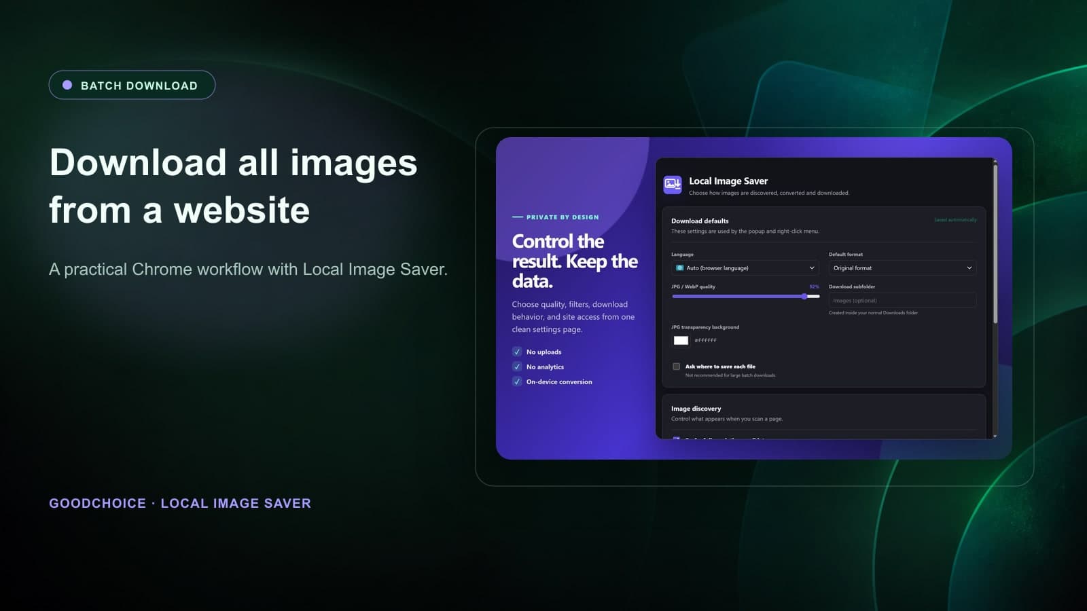This screenshot has width=1087, height=611.
Task: Click the Image discovery heading
Action: click(696, 409)
